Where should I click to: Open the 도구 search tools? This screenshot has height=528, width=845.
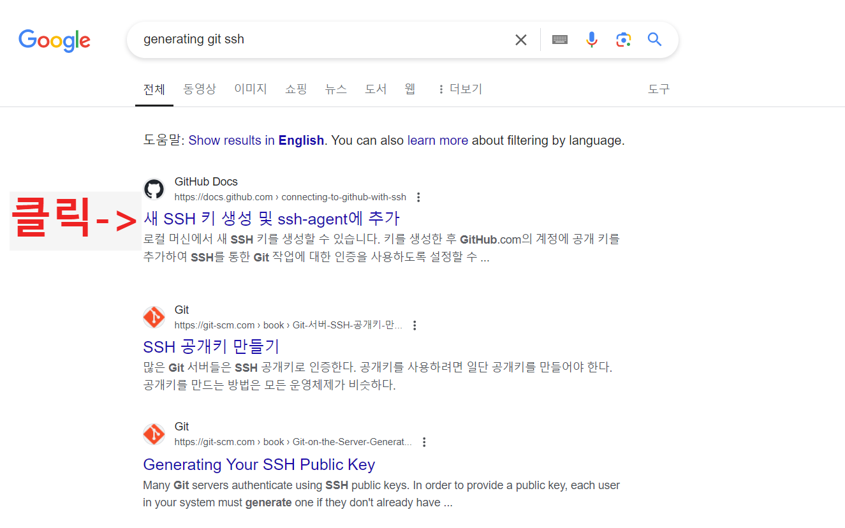[x=659, y=89]
